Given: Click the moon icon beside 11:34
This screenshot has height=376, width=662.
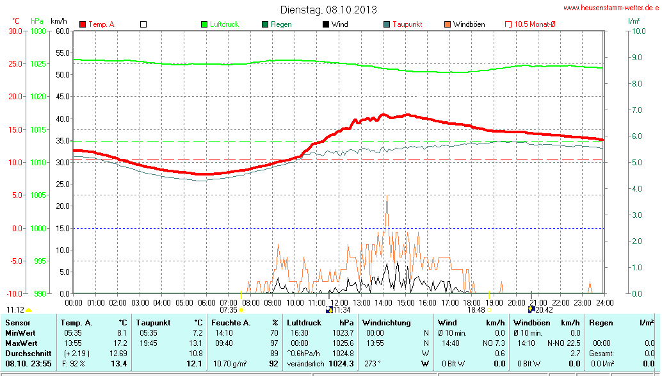Looking at the screenshot, I should 329,310.
